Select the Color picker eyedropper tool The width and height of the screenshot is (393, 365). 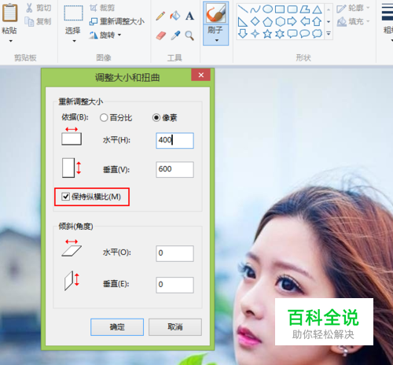tap(175, 35)
